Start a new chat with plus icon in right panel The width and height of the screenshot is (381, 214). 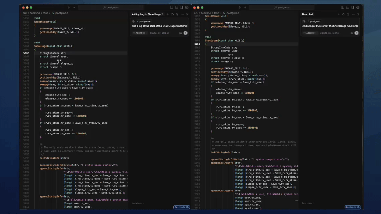[339, 14]
